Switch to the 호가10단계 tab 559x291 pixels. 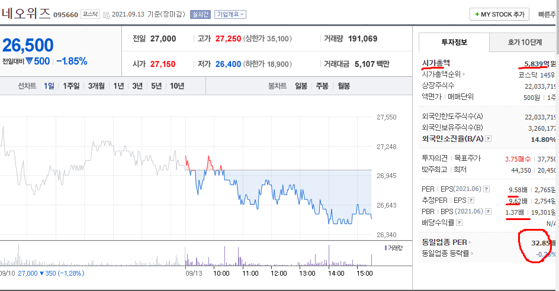click(x=525, y=43)
